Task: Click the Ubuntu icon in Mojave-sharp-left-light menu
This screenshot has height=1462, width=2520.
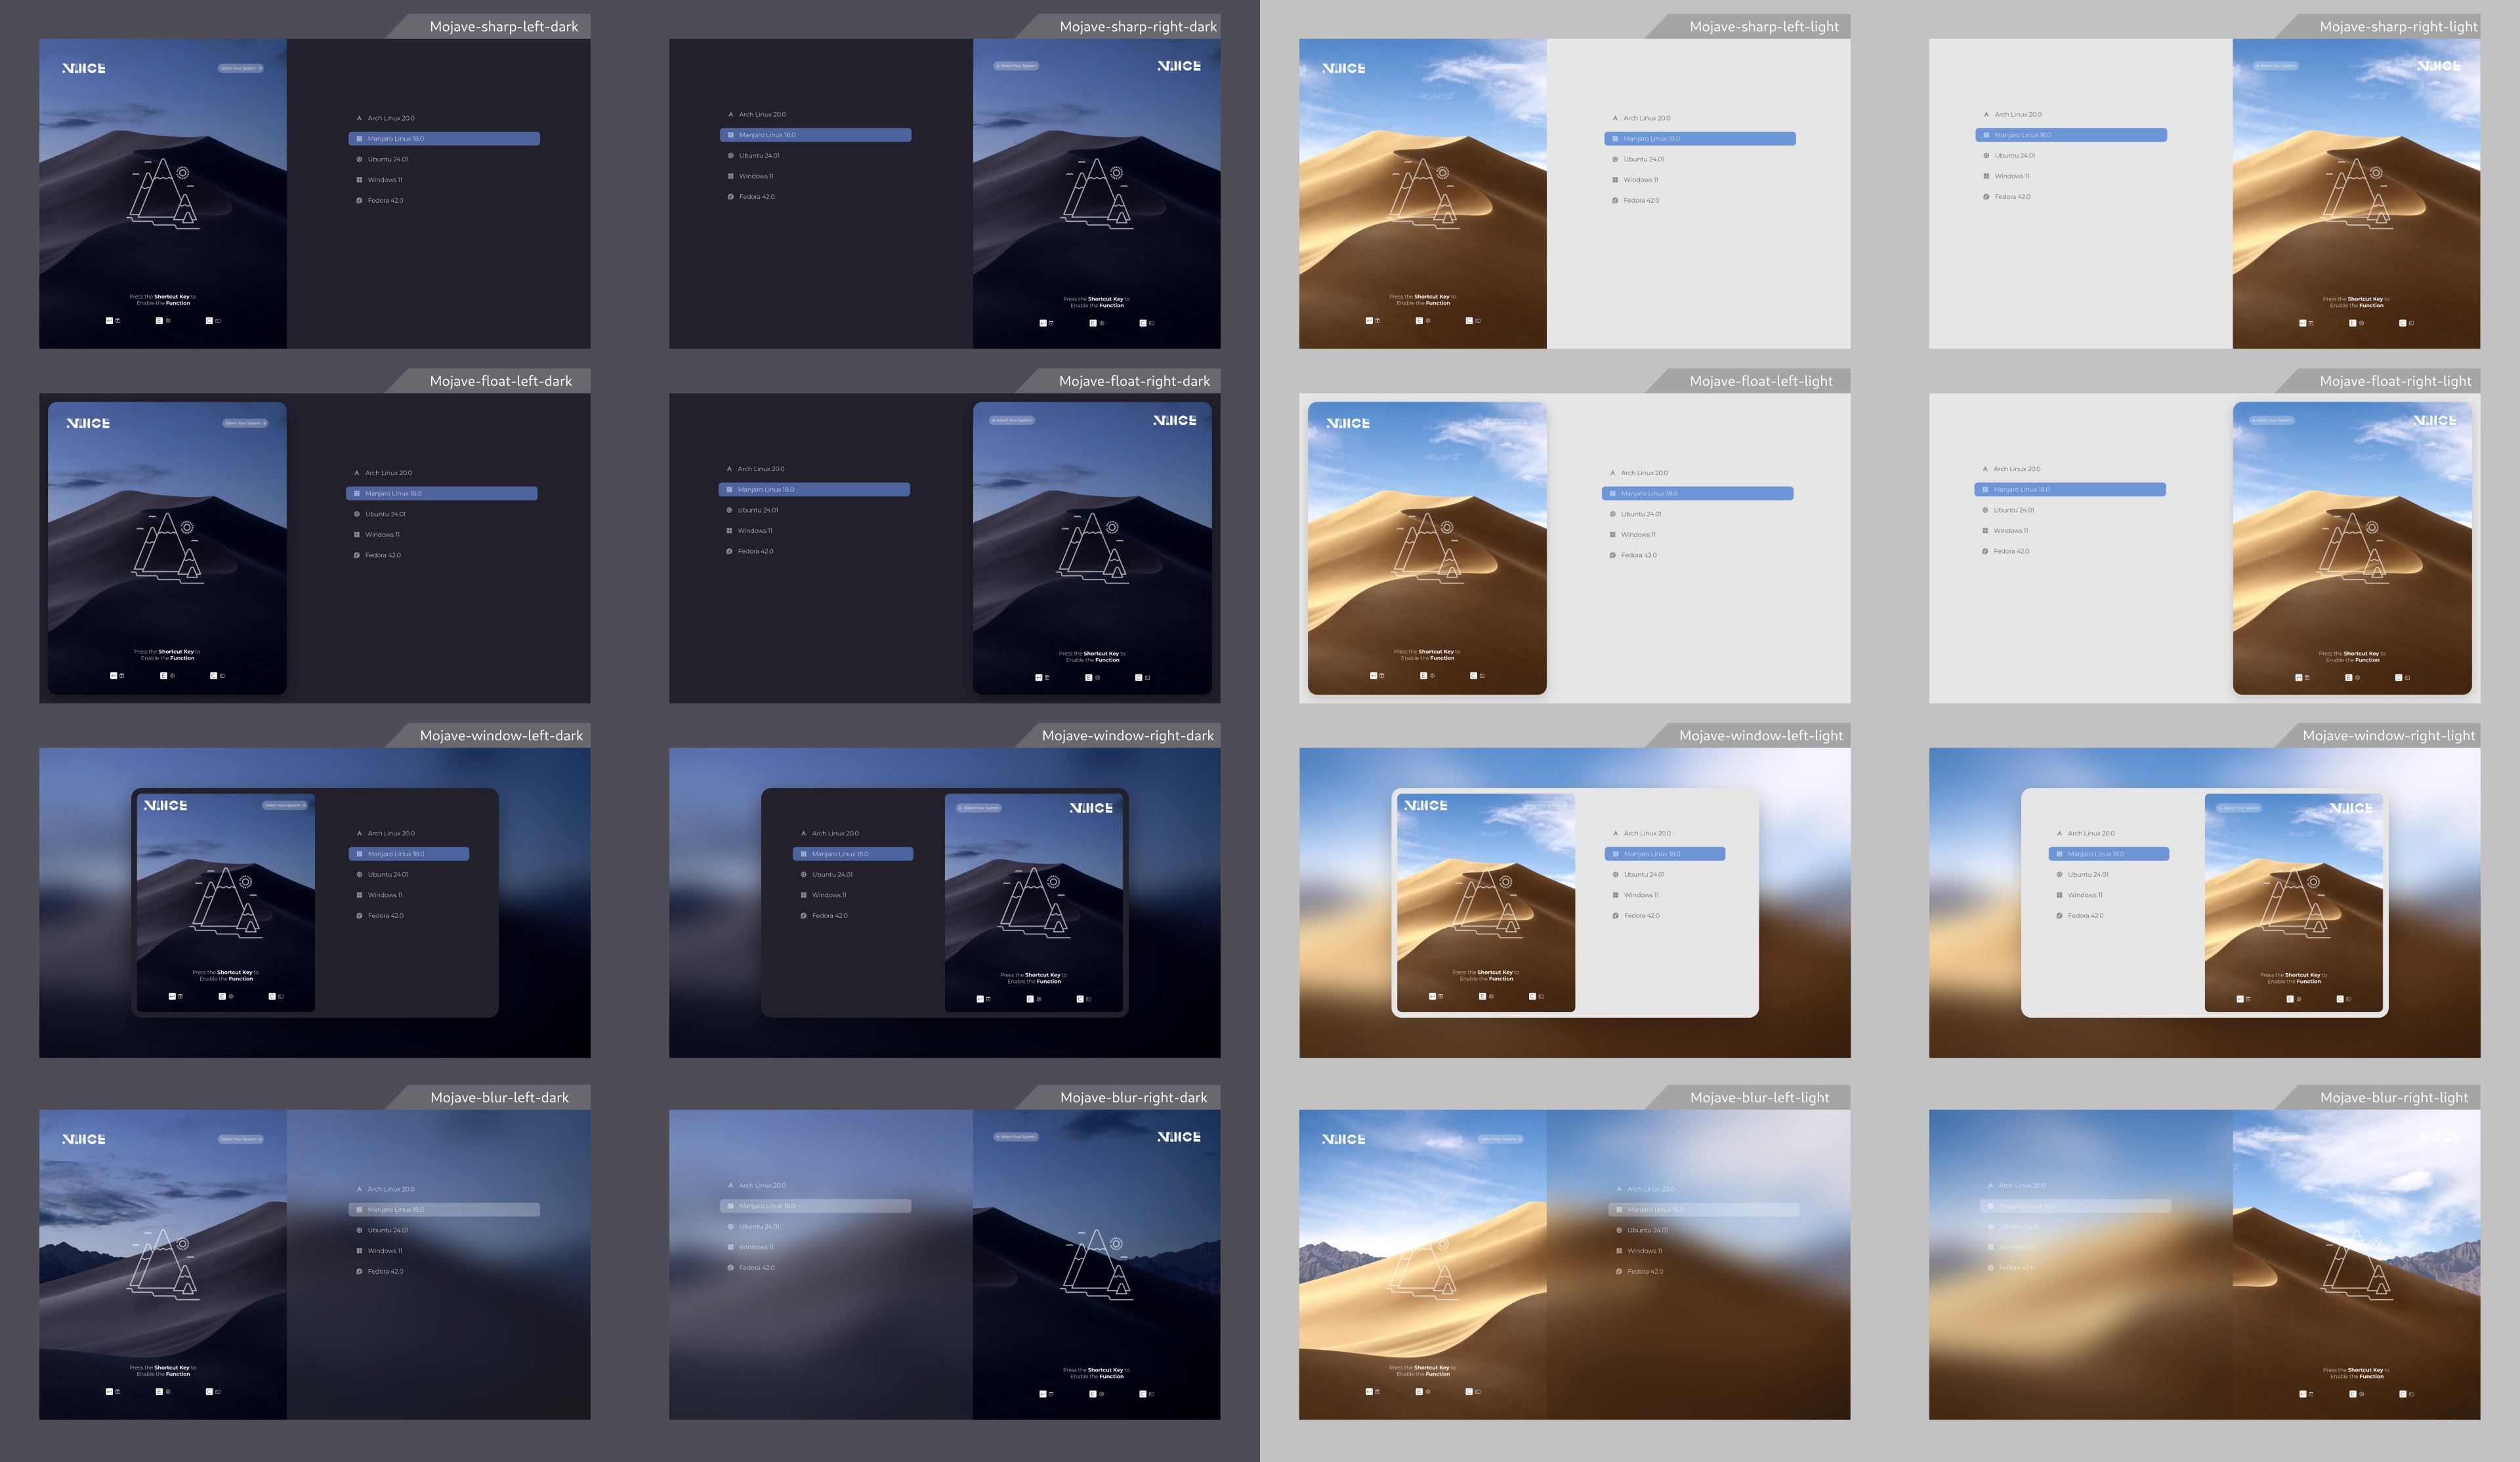Action: 1615,160
